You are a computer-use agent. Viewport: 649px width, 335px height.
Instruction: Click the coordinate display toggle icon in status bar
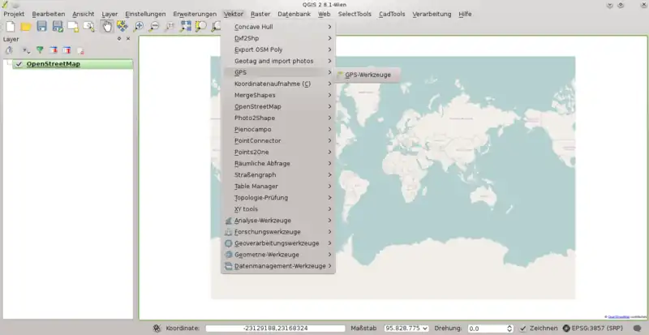tap(156, 329)
